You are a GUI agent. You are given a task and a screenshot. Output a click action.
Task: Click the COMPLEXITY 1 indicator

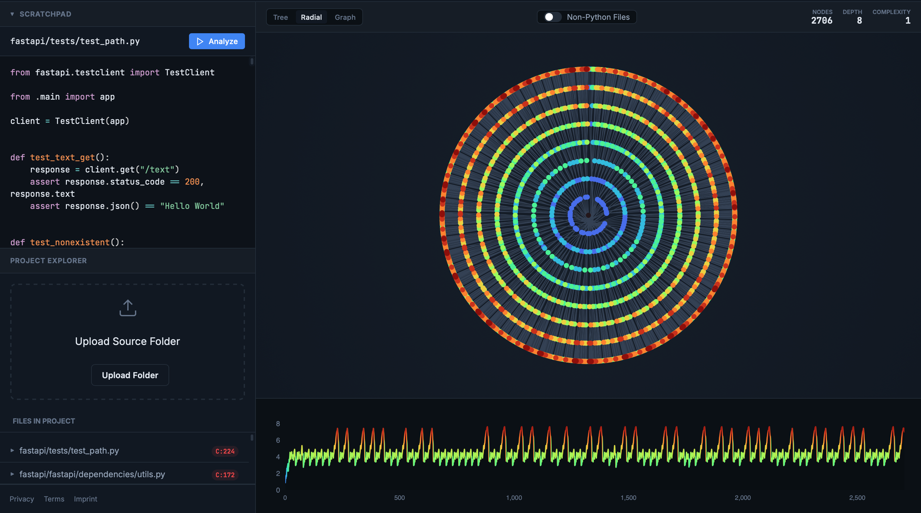click(892, 17)
